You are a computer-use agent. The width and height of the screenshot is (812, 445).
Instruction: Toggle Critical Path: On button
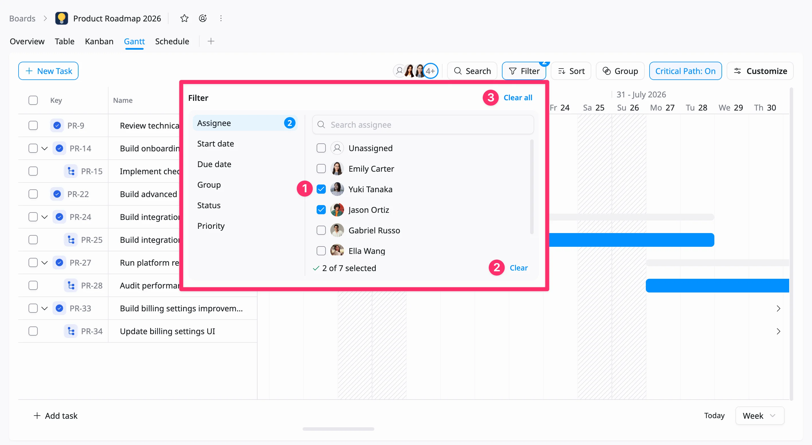tap(685, 71)
